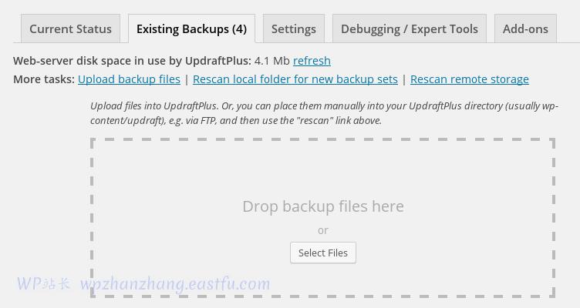Click the 4.1 Mb disk usage value
Viewport: 580px width, 308px height.
pyautogui.click(x=271, y=61)
